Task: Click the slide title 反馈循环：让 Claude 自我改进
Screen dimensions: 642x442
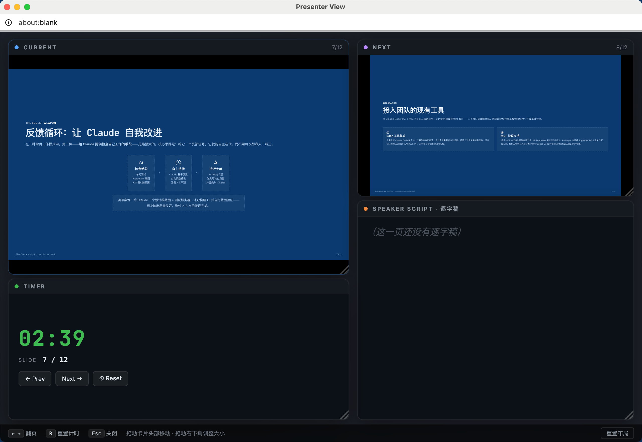Action: click(94, 133)
